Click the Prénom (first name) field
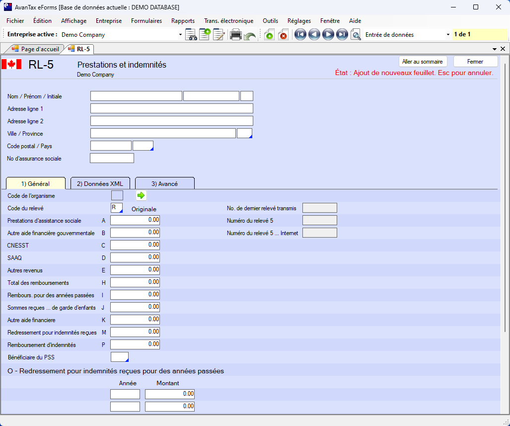The width and height of the screenshot is (510, 426). (x=212, y=96)
